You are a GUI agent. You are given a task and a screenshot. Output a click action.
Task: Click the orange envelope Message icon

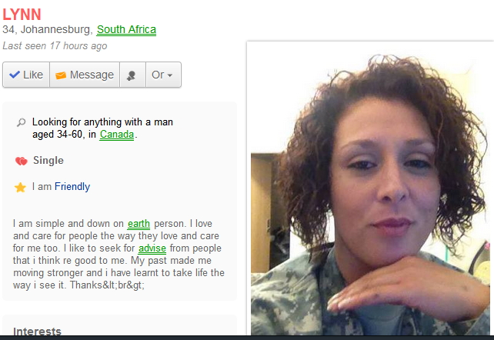[x=61, y=75]
